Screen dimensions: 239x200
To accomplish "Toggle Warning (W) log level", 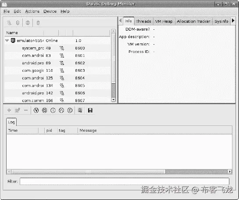I will click(61, 110).
